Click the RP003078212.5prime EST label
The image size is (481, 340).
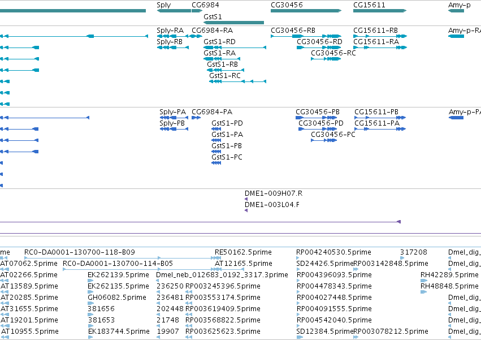coord(391,331)
